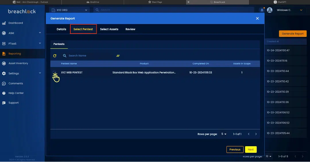The width and height of the screenshot is (310, 162).
Task: Click the Settings gear icon
Action: point(4,73)
